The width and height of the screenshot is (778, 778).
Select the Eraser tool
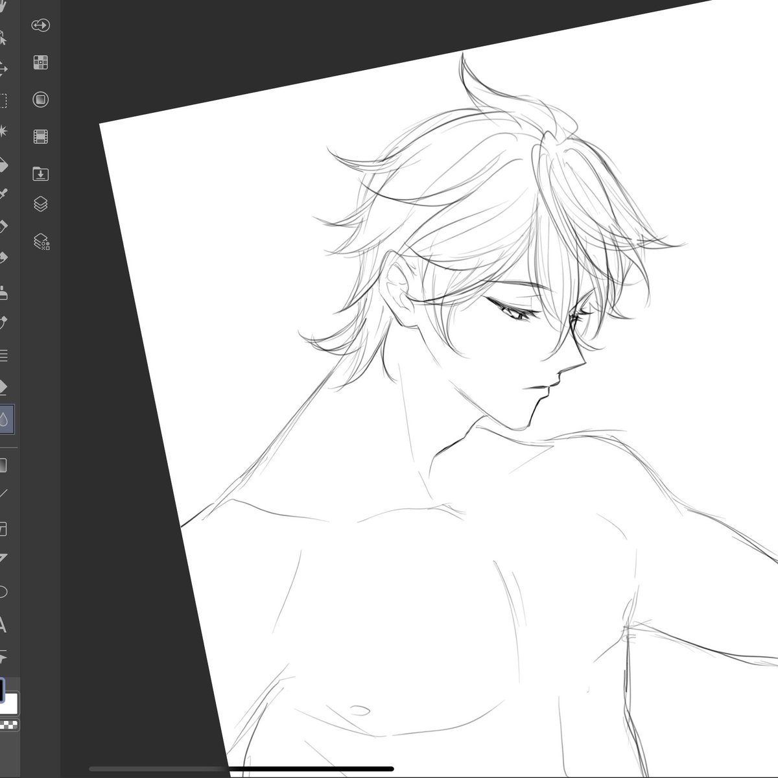(x=3, y=386)
